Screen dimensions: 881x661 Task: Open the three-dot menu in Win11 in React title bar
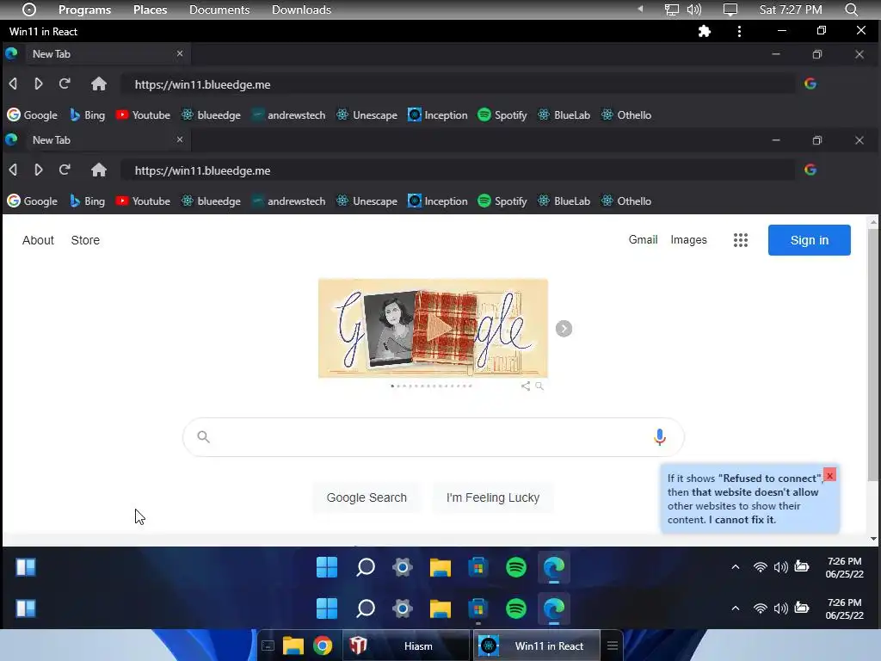coord(739,32)
